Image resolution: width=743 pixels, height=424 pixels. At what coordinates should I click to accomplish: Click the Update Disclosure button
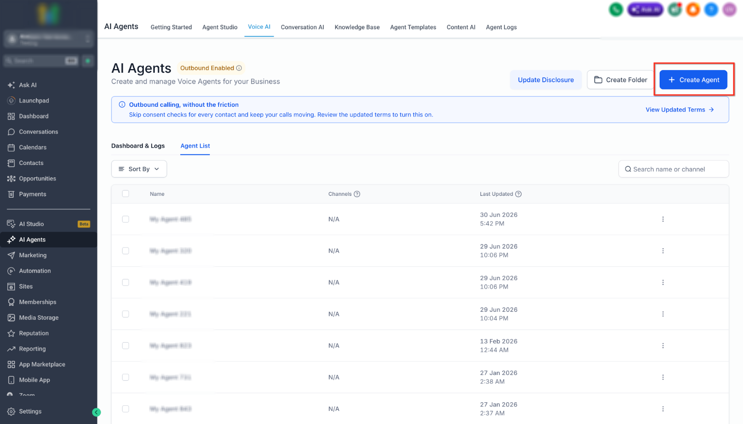(546, 80)
